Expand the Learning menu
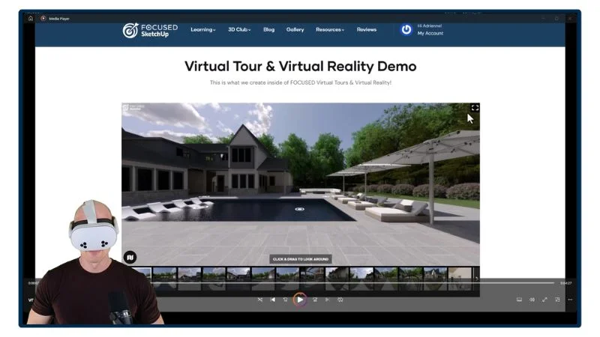 pyautogui.click(x=202, y=30)
